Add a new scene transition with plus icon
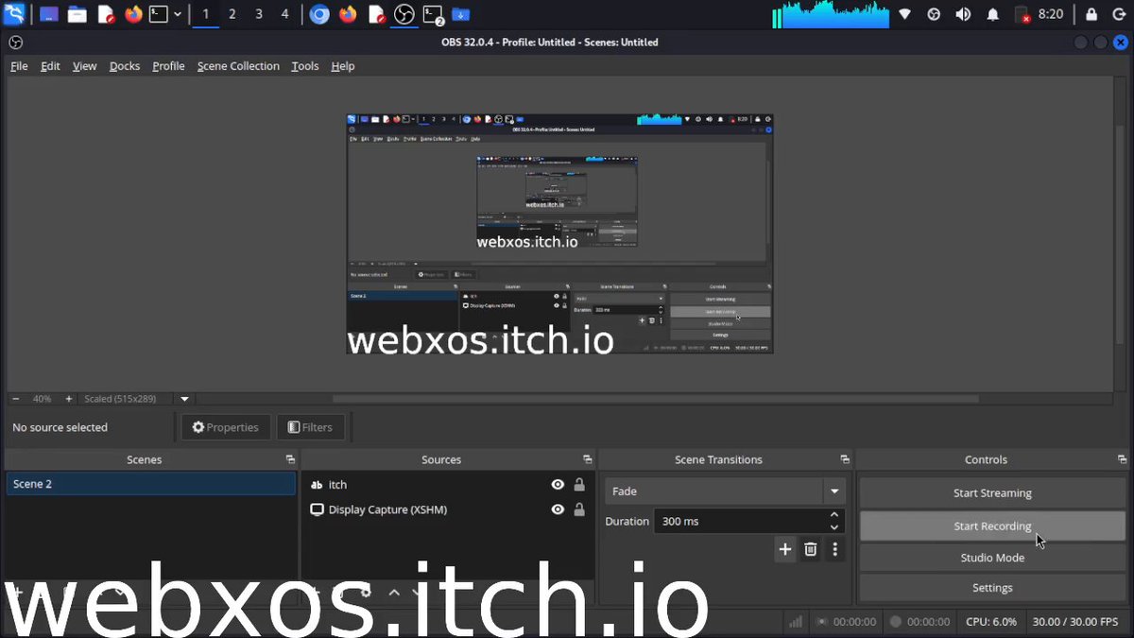The width and height of the screenshot is (1134, 638). click(785, 549)
